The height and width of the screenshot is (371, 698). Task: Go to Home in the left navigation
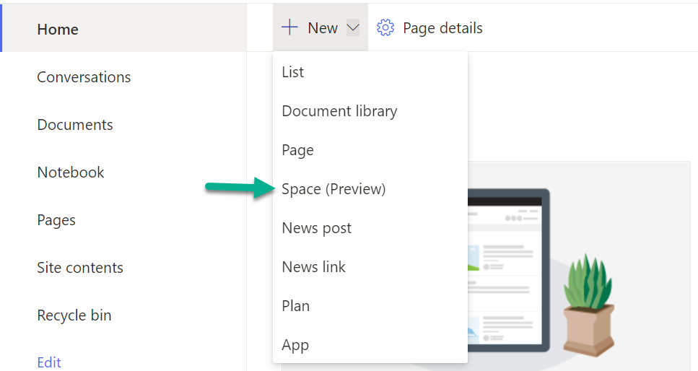(58, 30)
